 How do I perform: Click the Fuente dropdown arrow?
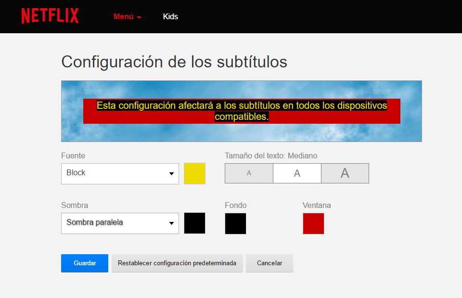[x=171, y=173]
